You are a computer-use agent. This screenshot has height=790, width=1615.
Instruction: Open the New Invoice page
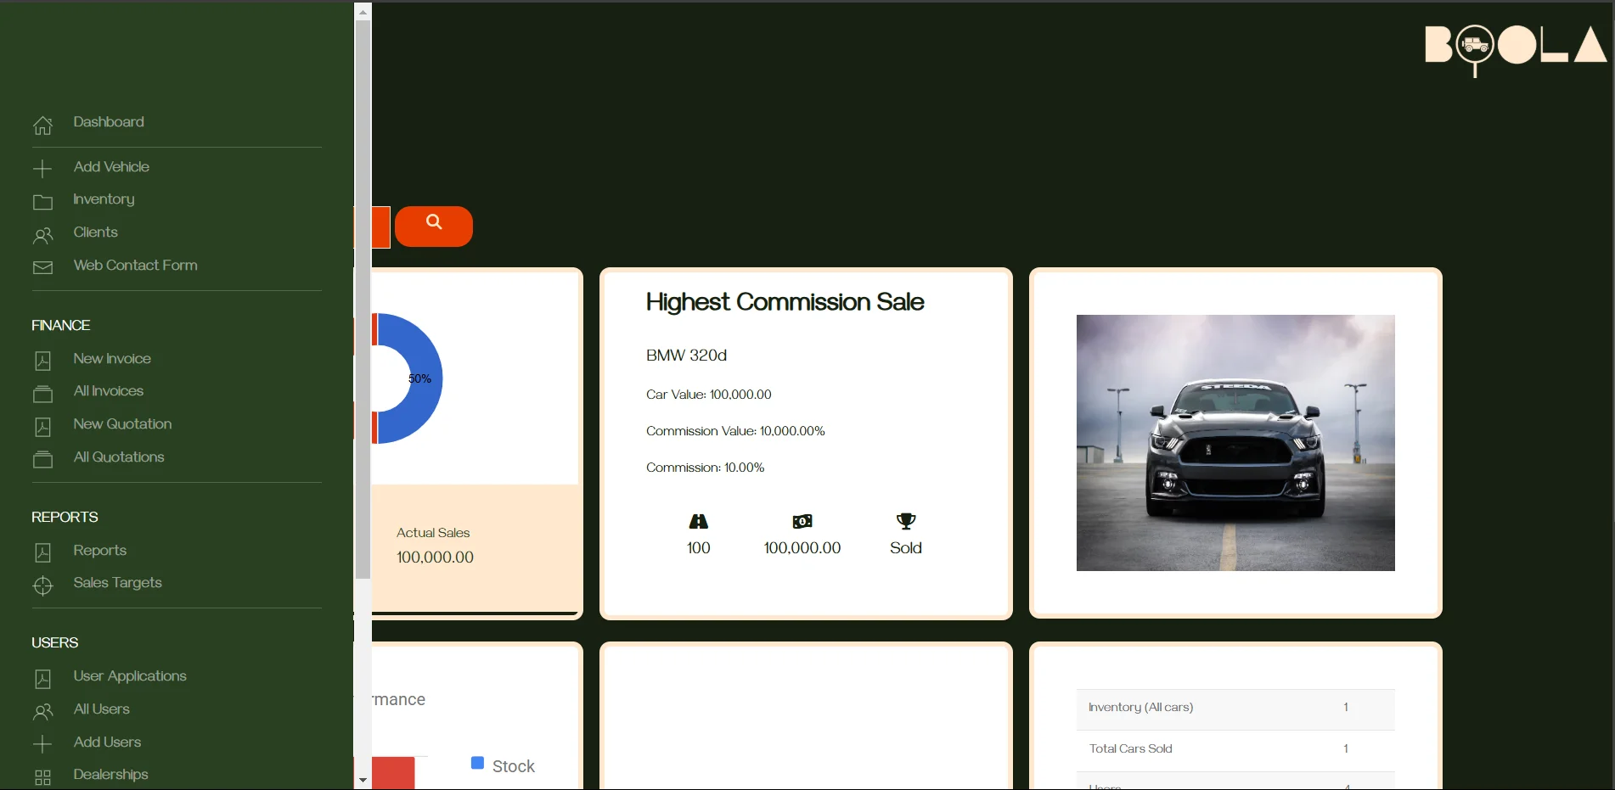click(x=112, y=359)
